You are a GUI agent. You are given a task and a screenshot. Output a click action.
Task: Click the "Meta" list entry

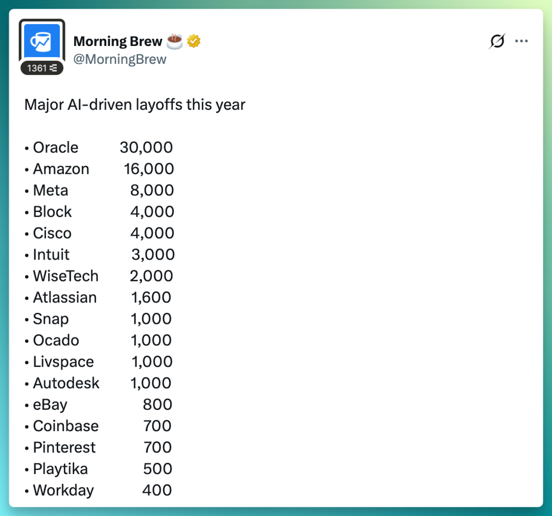click(51, 191)
